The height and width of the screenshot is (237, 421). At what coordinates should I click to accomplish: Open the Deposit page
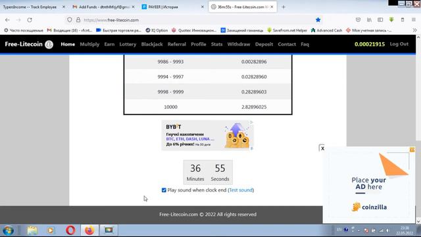(264, 44)
